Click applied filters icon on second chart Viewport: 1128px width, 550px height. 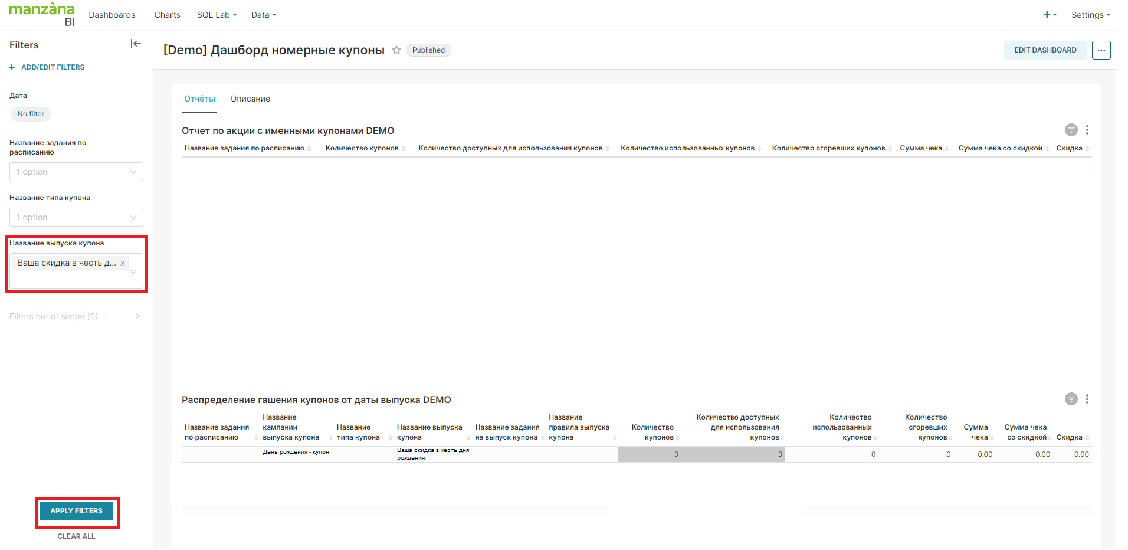click(1071, 399)
